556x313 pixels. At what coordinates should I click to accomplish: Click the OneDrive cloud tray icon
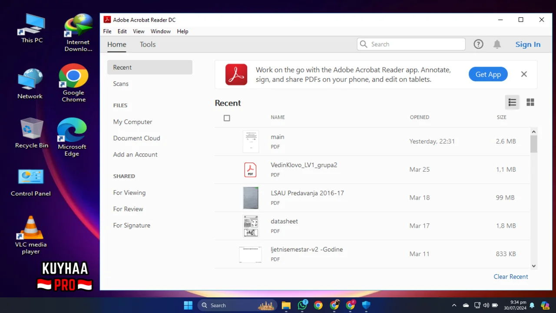click(x=466, y=305)
